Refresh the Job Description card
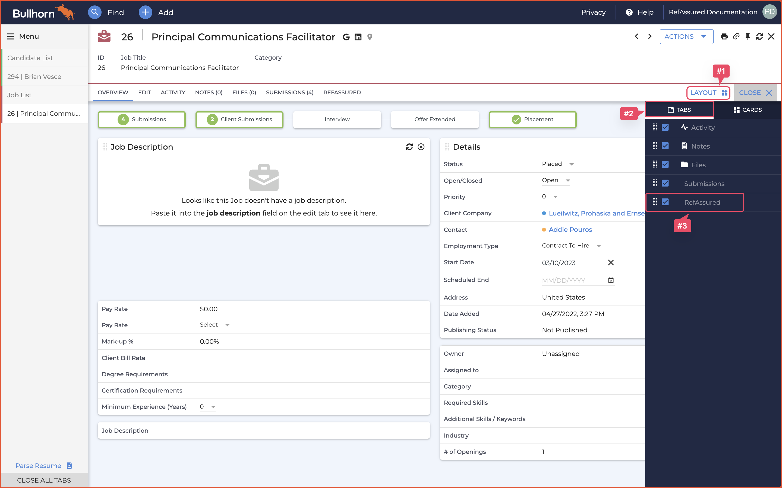 pyautogui.click(x=409, y=147)
